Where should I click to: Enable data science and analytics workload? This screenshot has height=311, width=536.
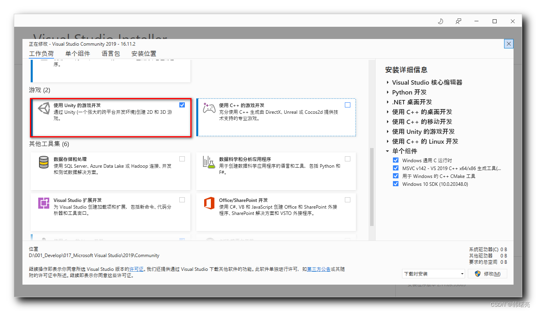tap(347, 159)
